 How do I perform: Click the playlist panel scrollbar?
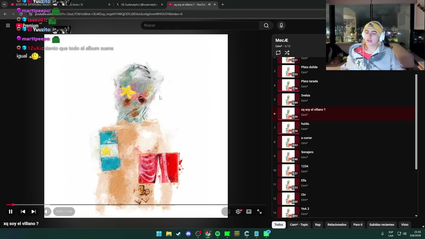[x=416, y=122]
